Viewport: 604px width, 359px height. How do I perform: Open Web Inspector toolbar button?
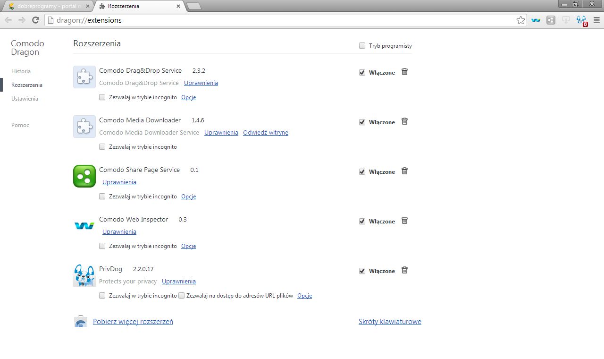pyautogui.click(x=536, y=20)
